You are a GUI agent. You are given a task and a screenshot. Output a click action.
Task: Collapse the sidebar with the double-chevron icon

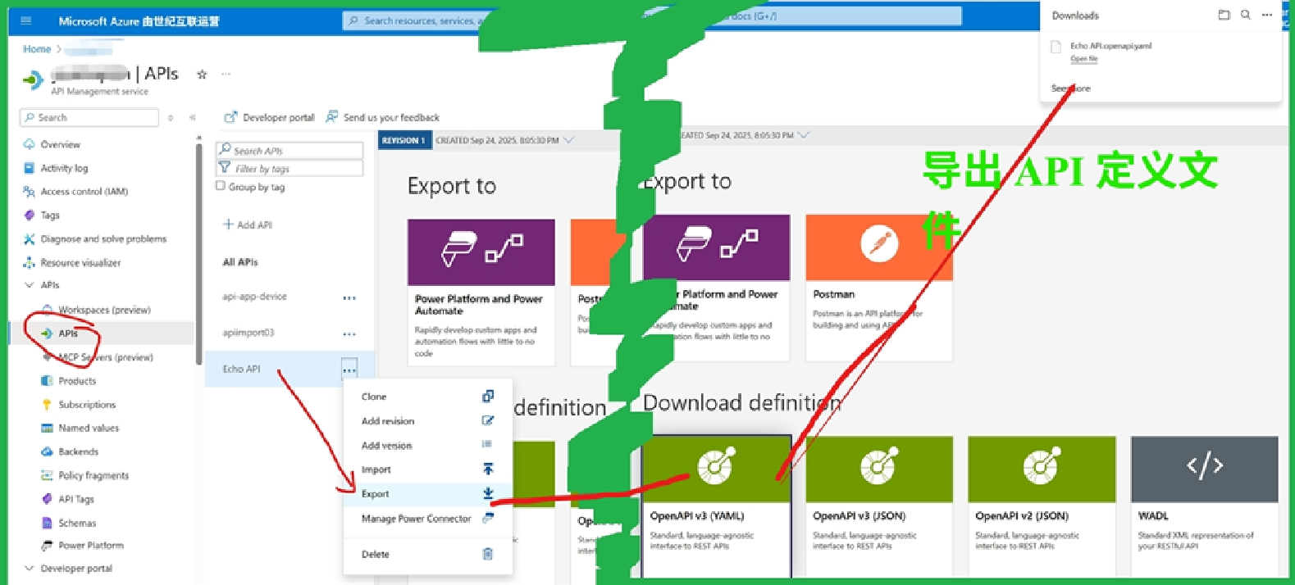click(x=193, y=118)
